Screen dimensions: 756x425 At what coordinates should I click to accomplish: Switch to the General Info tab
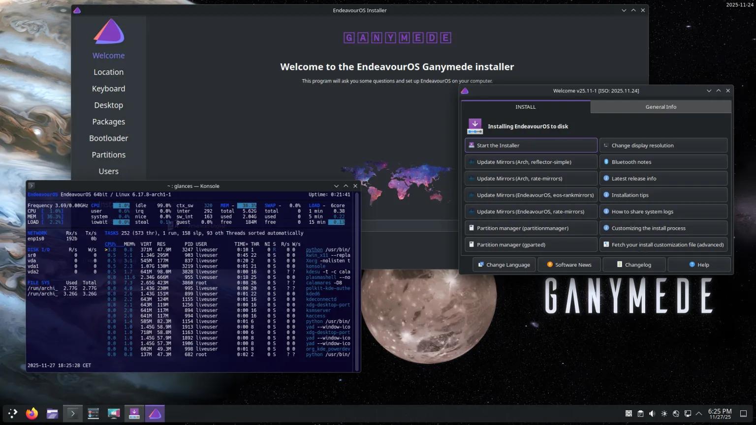tap(661, 107)
